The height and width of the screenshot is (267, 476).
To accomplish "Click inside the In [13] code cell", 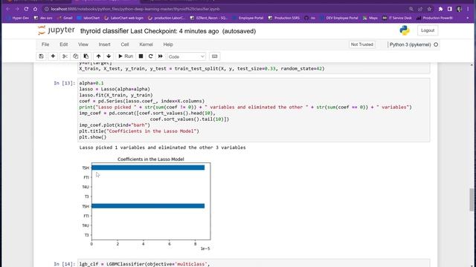I will [x=254, y=110].
